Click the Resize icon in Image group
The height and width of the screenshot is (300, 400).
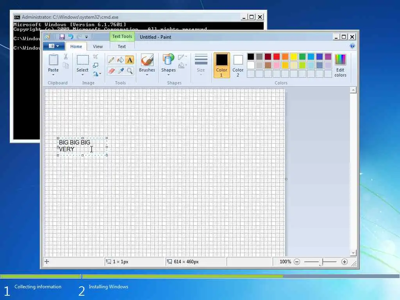pos(96,65)
